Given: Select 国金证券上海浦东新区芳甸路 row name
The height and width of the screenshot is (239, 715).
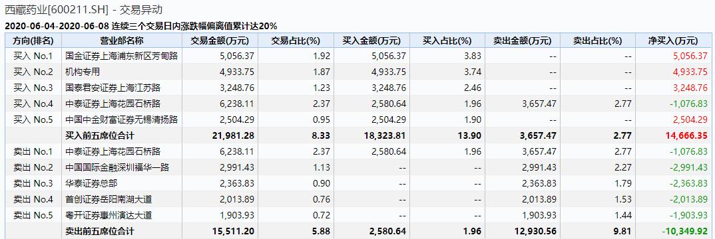Looking at the screenshot, I should coord(122,56).
